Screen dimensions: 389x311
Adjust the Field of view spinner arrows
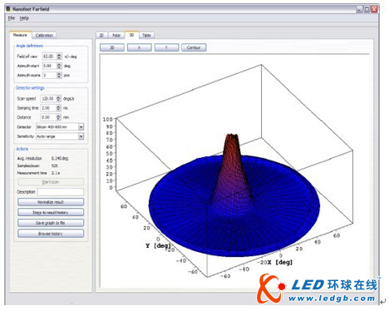(x=59, y=57)
